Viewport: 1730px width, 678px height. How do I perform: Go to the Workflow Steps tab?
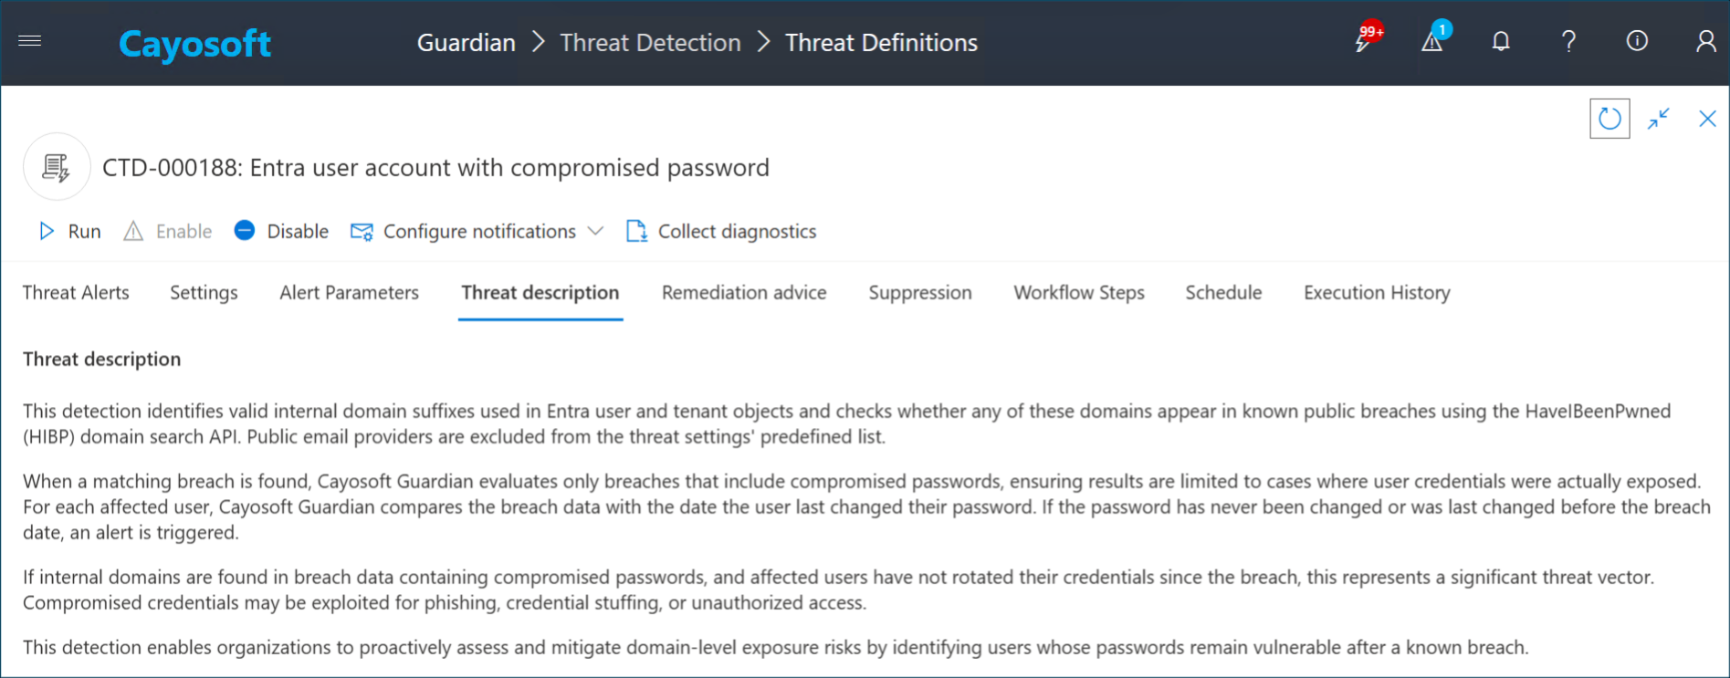[x=1078, y=293]
